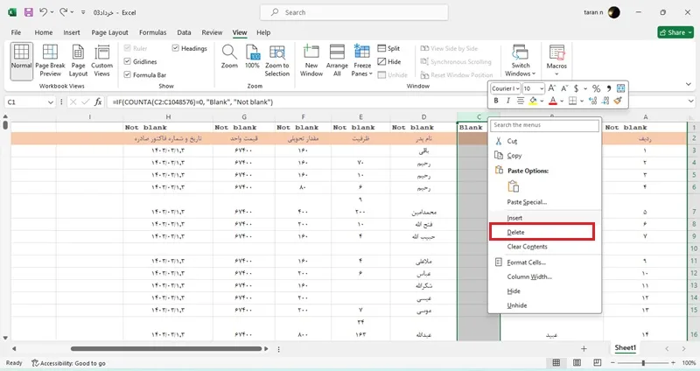Viewport: 700px width, 371px height.
Task: Toggle the Formula Bar checkbox
Action: (x=127, y=75)
